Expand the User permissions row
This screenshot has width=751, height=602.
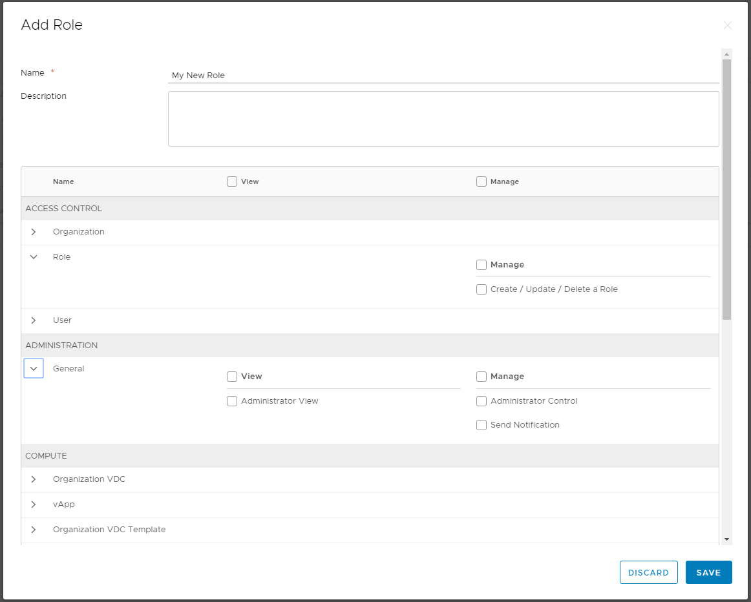click(x=33, y=320)
